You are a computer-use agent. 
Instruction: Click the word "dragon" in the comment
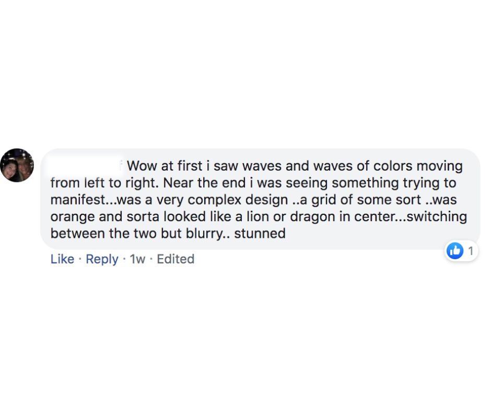point(312,217)
